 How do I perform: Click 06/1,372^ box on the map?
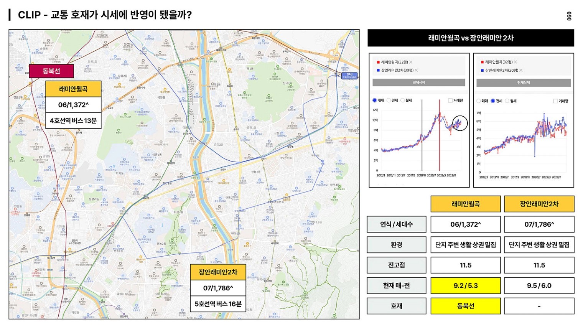tap(73, 105)
